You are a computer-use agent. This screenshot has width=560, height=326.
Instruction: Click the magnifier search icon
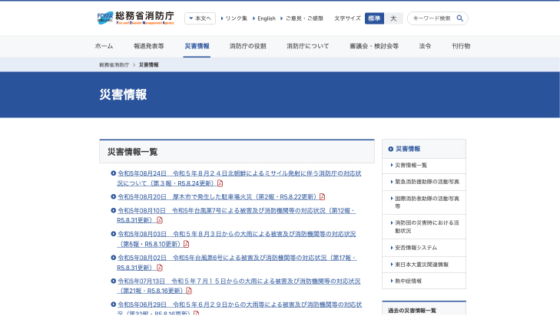coord(460,18)
